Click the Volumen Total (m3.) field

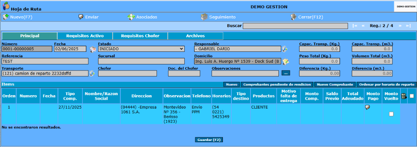372,62
